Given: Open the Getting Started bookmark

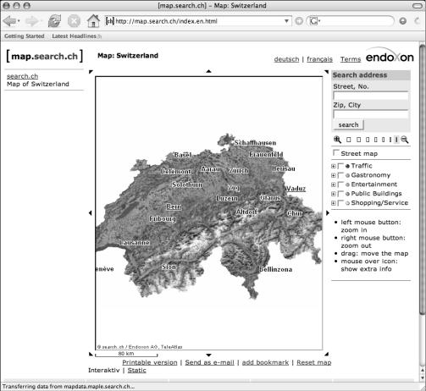Looking at the screenshot, I should [25, 36].
